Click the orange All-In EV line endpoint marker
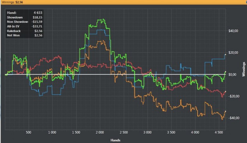 225,111
